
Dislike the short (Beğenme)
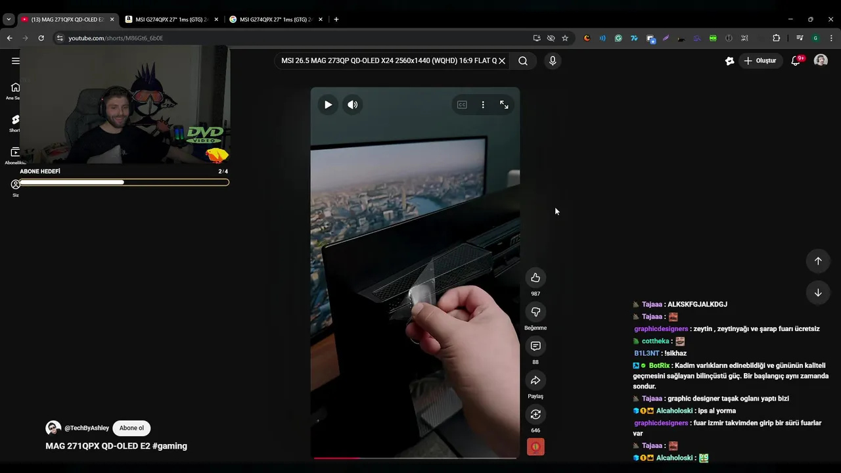click(x=535, y=312)
